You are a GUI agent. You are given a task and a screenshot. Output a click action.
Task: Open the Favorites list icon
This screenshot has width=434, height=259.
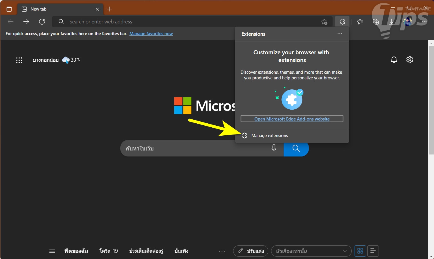pyautogui.click(x=360, y=21)
